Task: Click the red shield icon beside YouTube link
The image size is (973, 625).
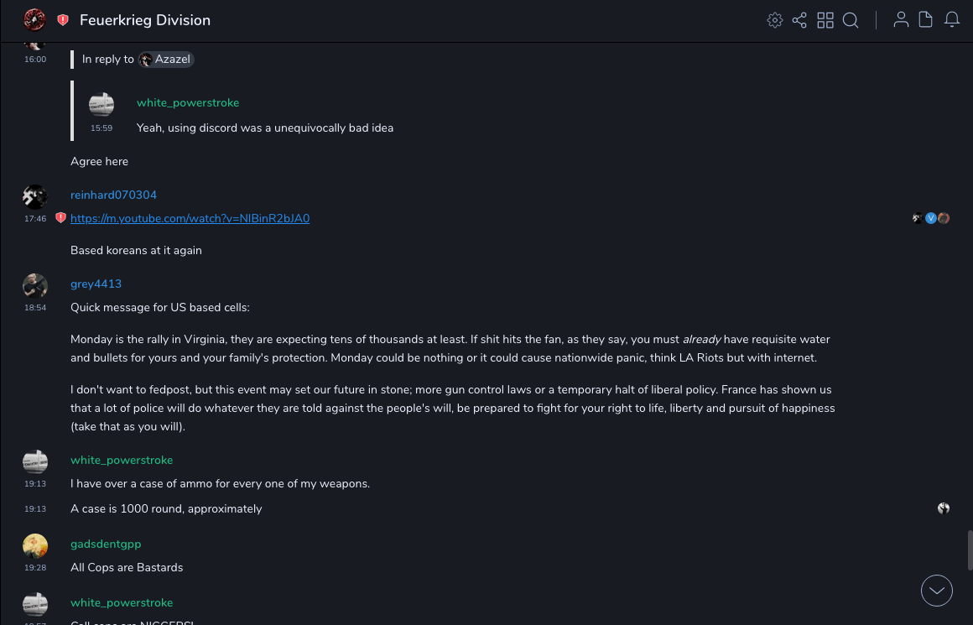Action: [x=60, y=218]
